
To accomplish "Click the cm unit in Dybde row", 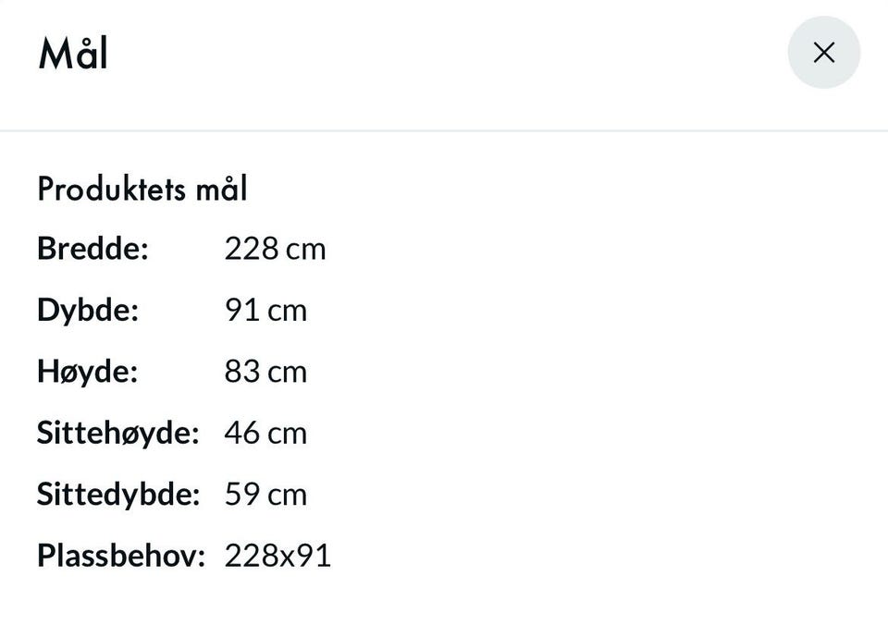I will click(x=287, y=312).
